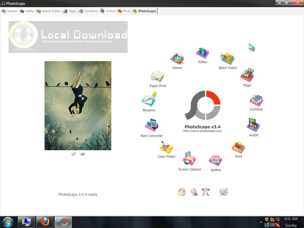Screen dimensions: 304x228
Task: Open the Paper Print tool
Action: [158, 76]
